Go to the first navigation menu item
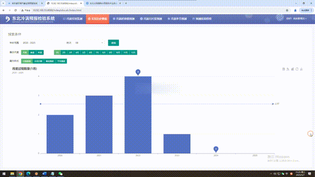Image resolution: width=315 pixels, height=177 pixels. pos(73,19)
